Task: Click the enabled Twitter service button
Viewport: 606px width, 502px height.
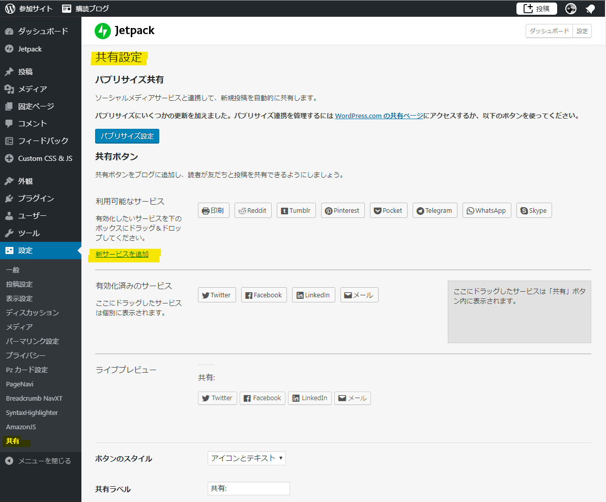Action: pos(217,295)
